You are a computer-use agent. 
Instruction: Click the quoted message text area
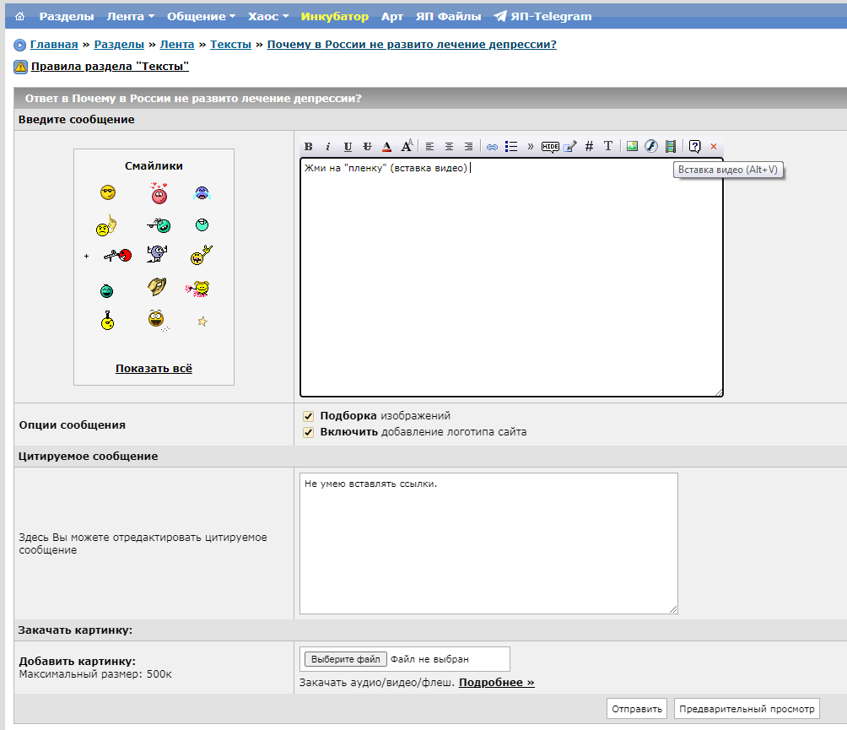[488, 543]
